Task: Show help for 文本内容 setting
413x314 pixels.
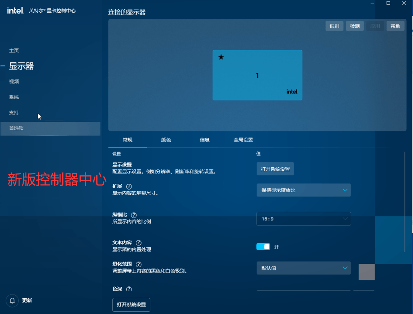Action: 138,243
